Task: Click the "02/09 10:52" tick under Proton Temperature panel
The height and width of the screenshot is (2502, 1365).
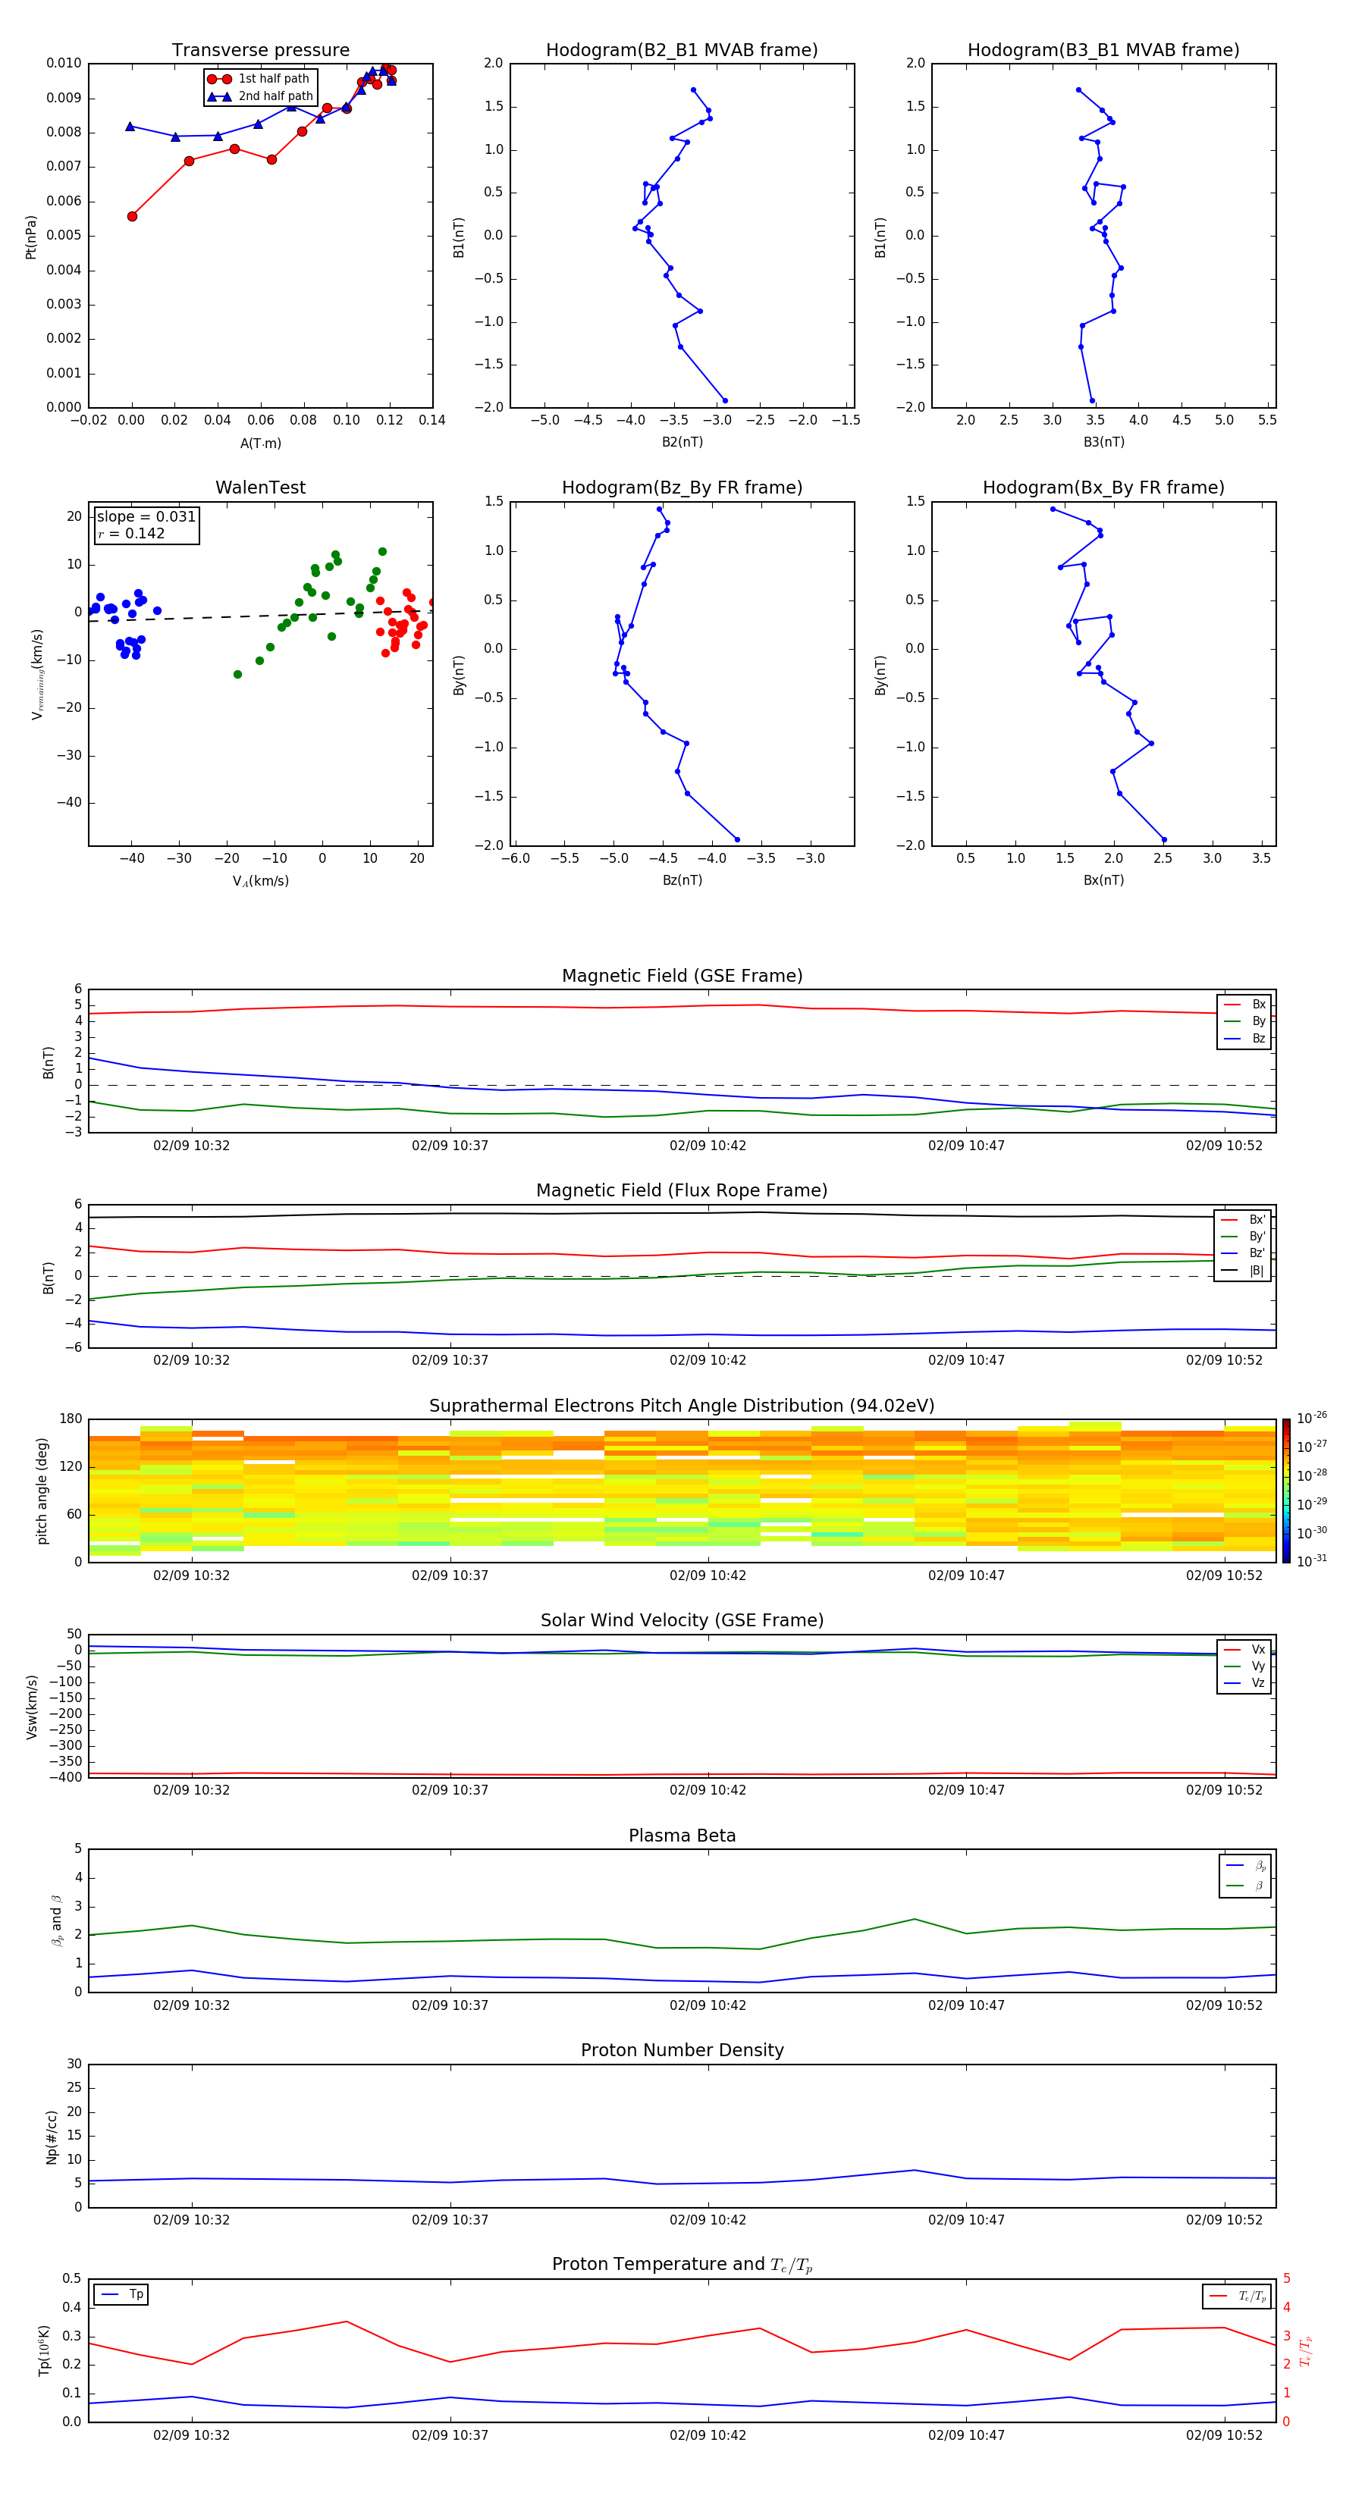Action: (1224, 2435)
